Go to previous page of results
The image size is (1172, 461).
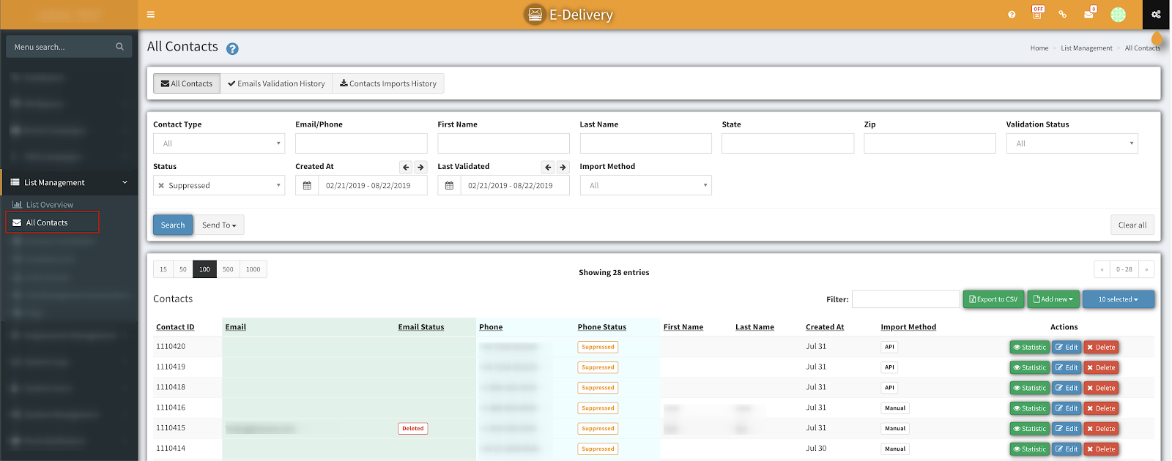click(x=1102, y=269)
